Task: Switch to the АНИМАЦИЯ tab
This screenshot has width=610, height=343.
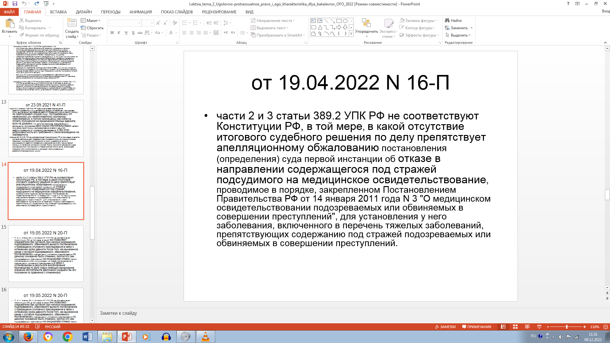Action: [x=140, y=12]
